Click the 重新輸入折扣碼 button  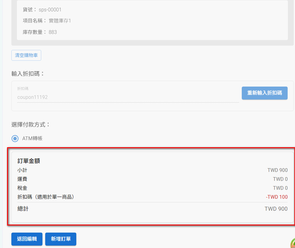(x=265, y=93)
